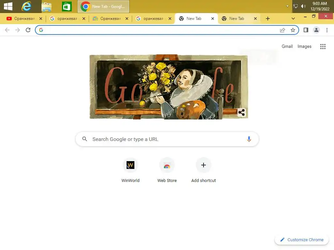
Task: Click the magnifier icon in search box
Action: coord(84,139)
